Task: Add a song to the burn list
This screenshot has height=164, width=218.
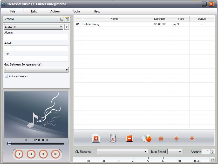Action: pyautogui.click(x=96, y=139)
